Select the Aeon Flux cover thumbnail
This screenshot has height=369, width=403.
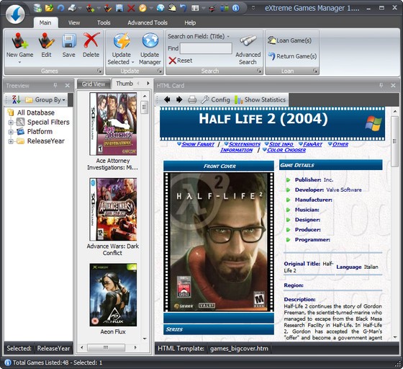point(113,295)
